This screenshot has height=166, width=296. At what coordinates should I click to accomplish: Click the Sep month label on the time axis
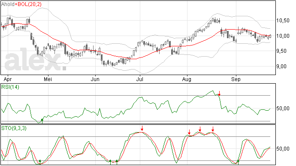(236, 79)
